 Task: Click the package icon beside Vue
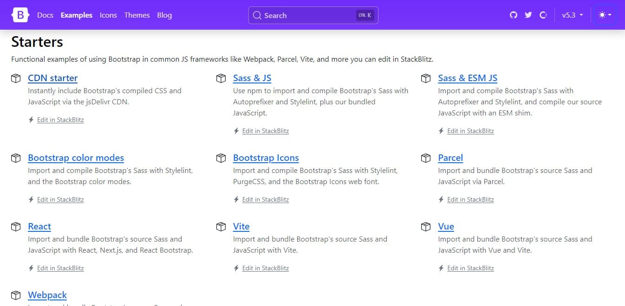pyautogui.click(x=426, y=227)
